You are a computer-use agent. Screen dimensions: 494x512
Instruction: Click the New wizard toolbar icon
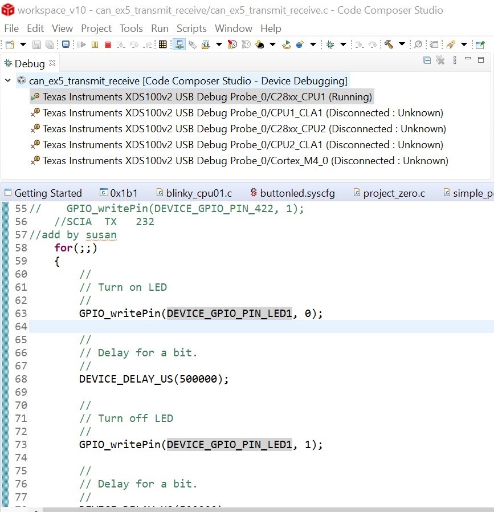(x=10, y=44)
